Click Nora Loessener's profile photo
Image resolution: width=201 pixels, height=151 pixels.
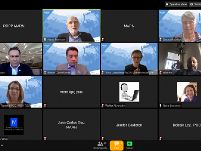pos(187,92)
